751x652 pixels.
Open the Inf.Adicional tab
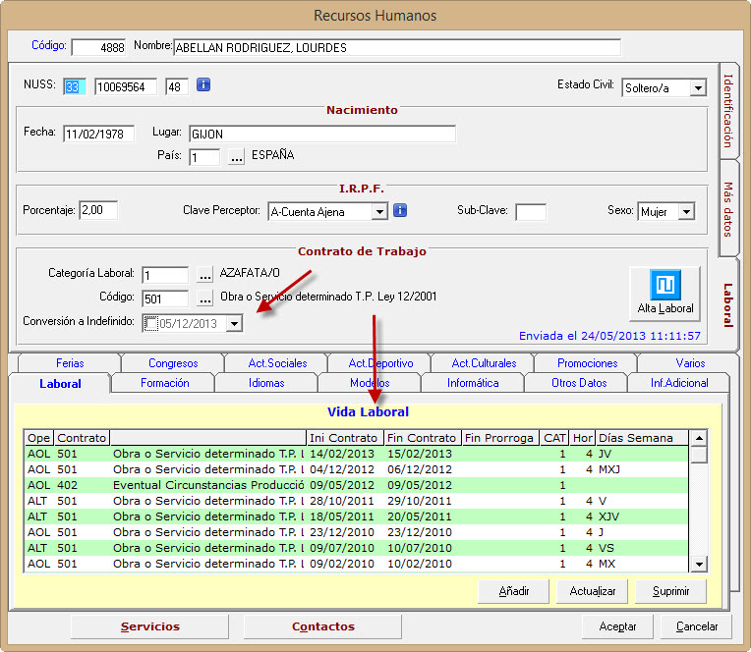(x=679, y=383)
